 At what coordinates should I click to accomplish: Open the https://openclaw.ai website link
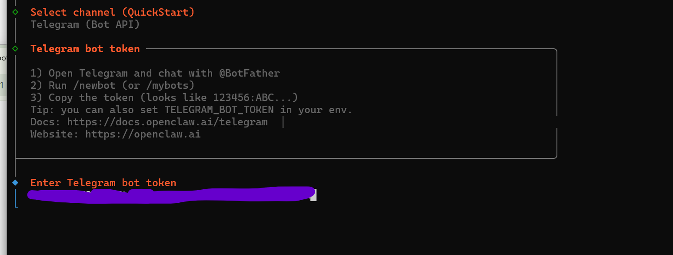[143, 134]
